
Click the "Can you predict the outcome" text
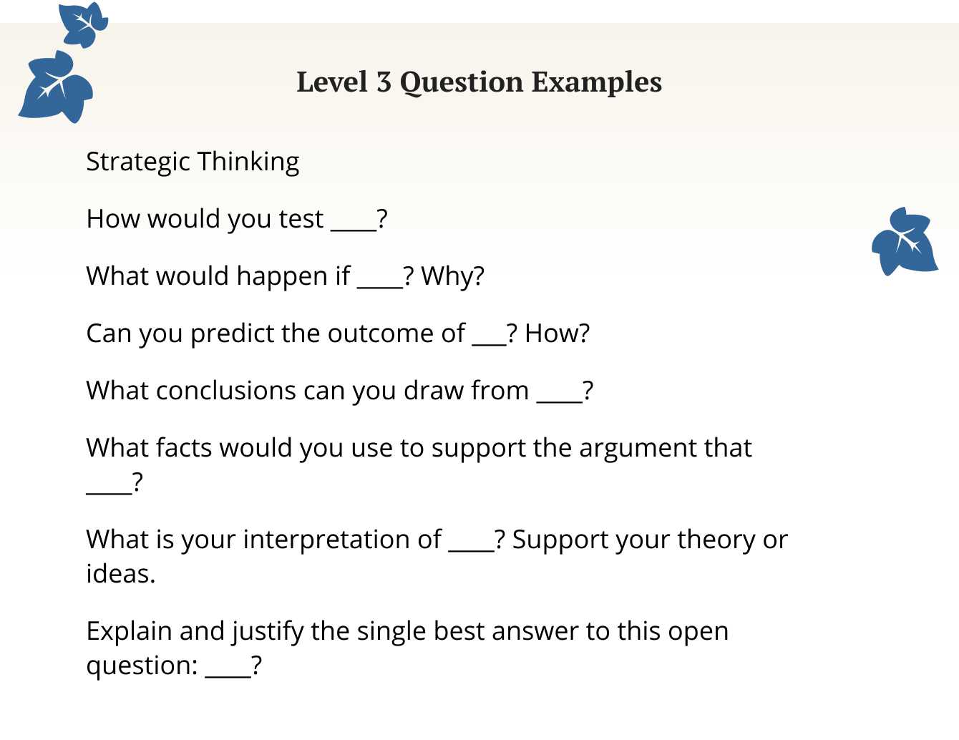276,334
